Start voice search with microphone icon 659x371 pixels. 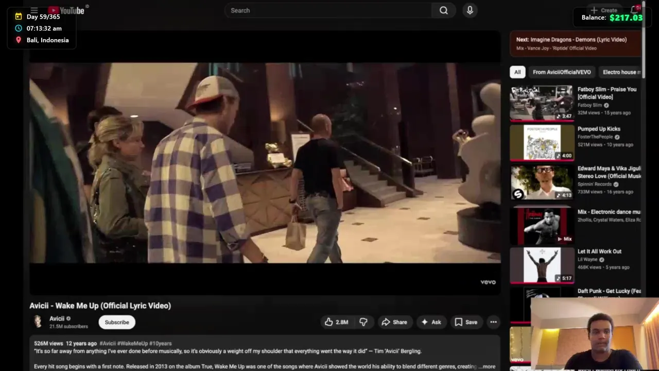[x=470, y=10]
